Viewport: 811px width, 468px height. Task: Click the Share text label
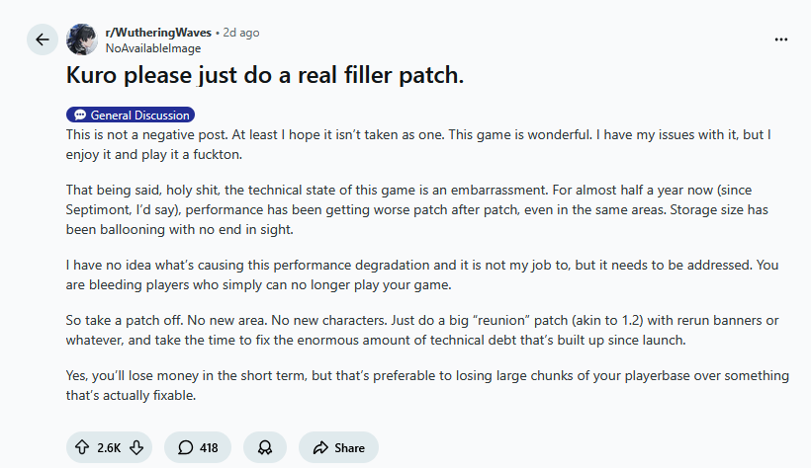point(349,447)
